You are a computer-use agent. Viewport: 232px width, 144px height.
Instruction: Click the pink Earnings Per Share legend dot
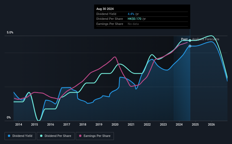coord(80,136)
